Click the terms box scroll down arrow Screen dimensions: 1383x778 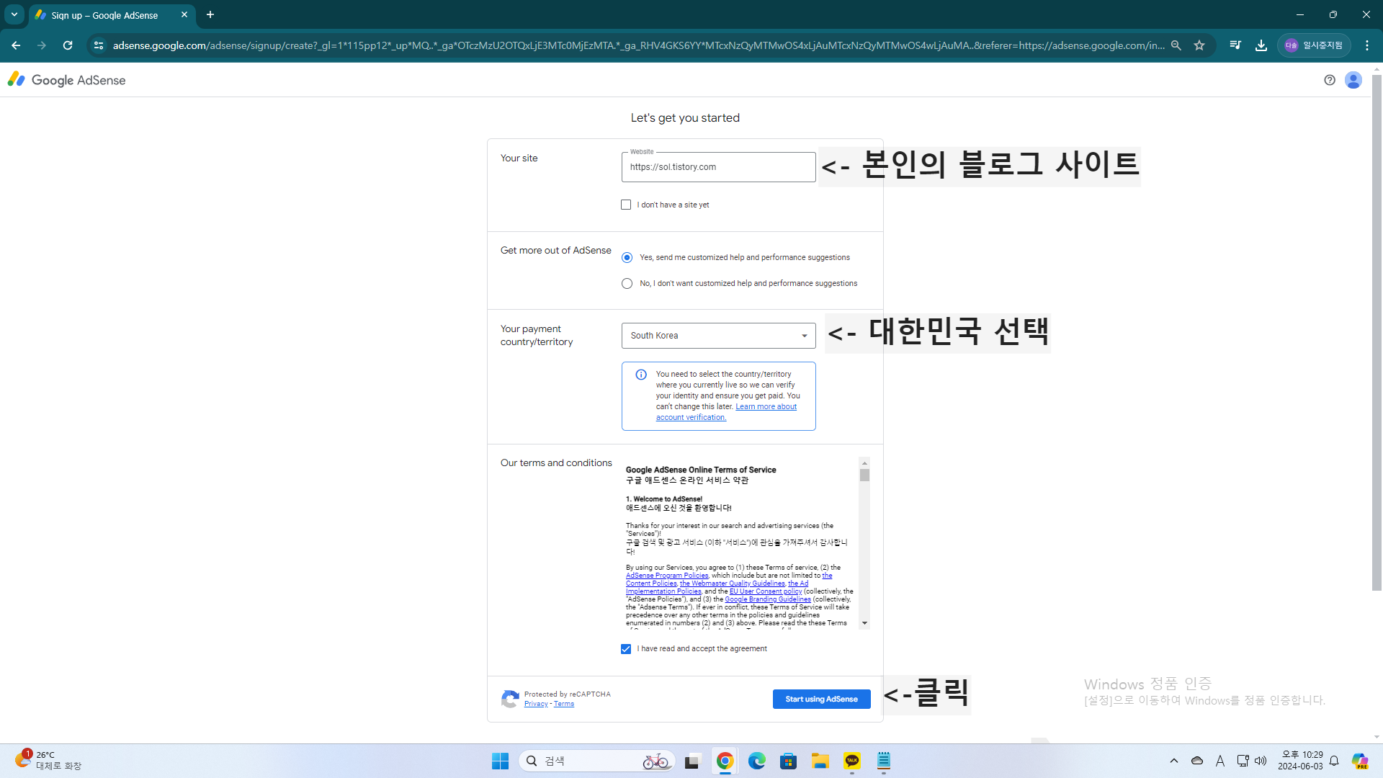point(864,624)
